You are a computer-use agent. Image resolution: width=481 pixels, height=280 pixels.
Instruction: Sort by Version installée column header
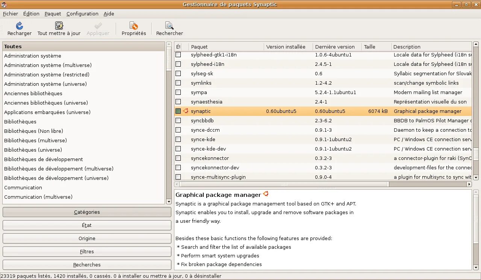coord(288,47)
